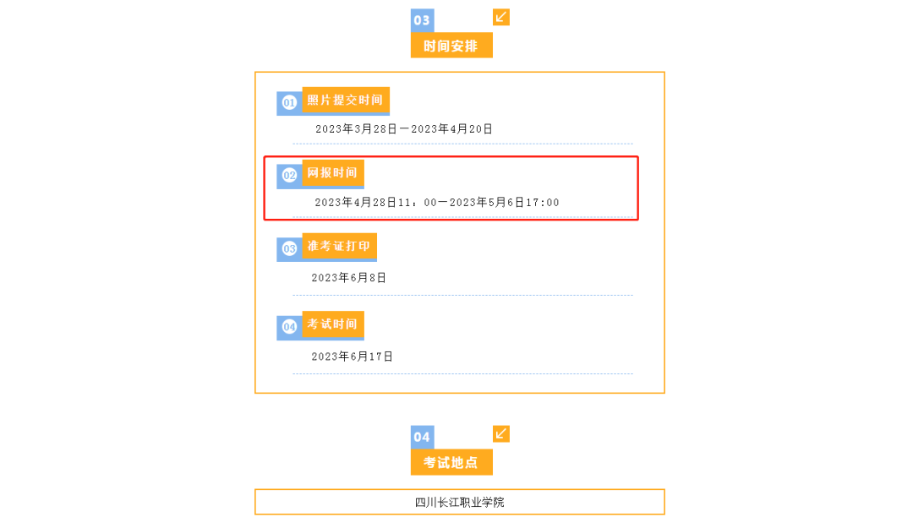Click the blue 04 section number box

(422, 437)
